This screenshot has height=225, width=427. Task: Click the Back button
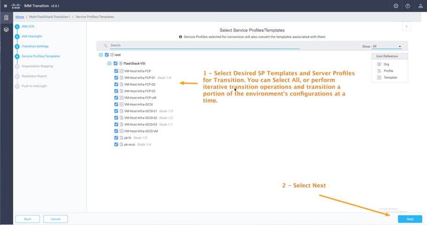[x=28, y=219]
